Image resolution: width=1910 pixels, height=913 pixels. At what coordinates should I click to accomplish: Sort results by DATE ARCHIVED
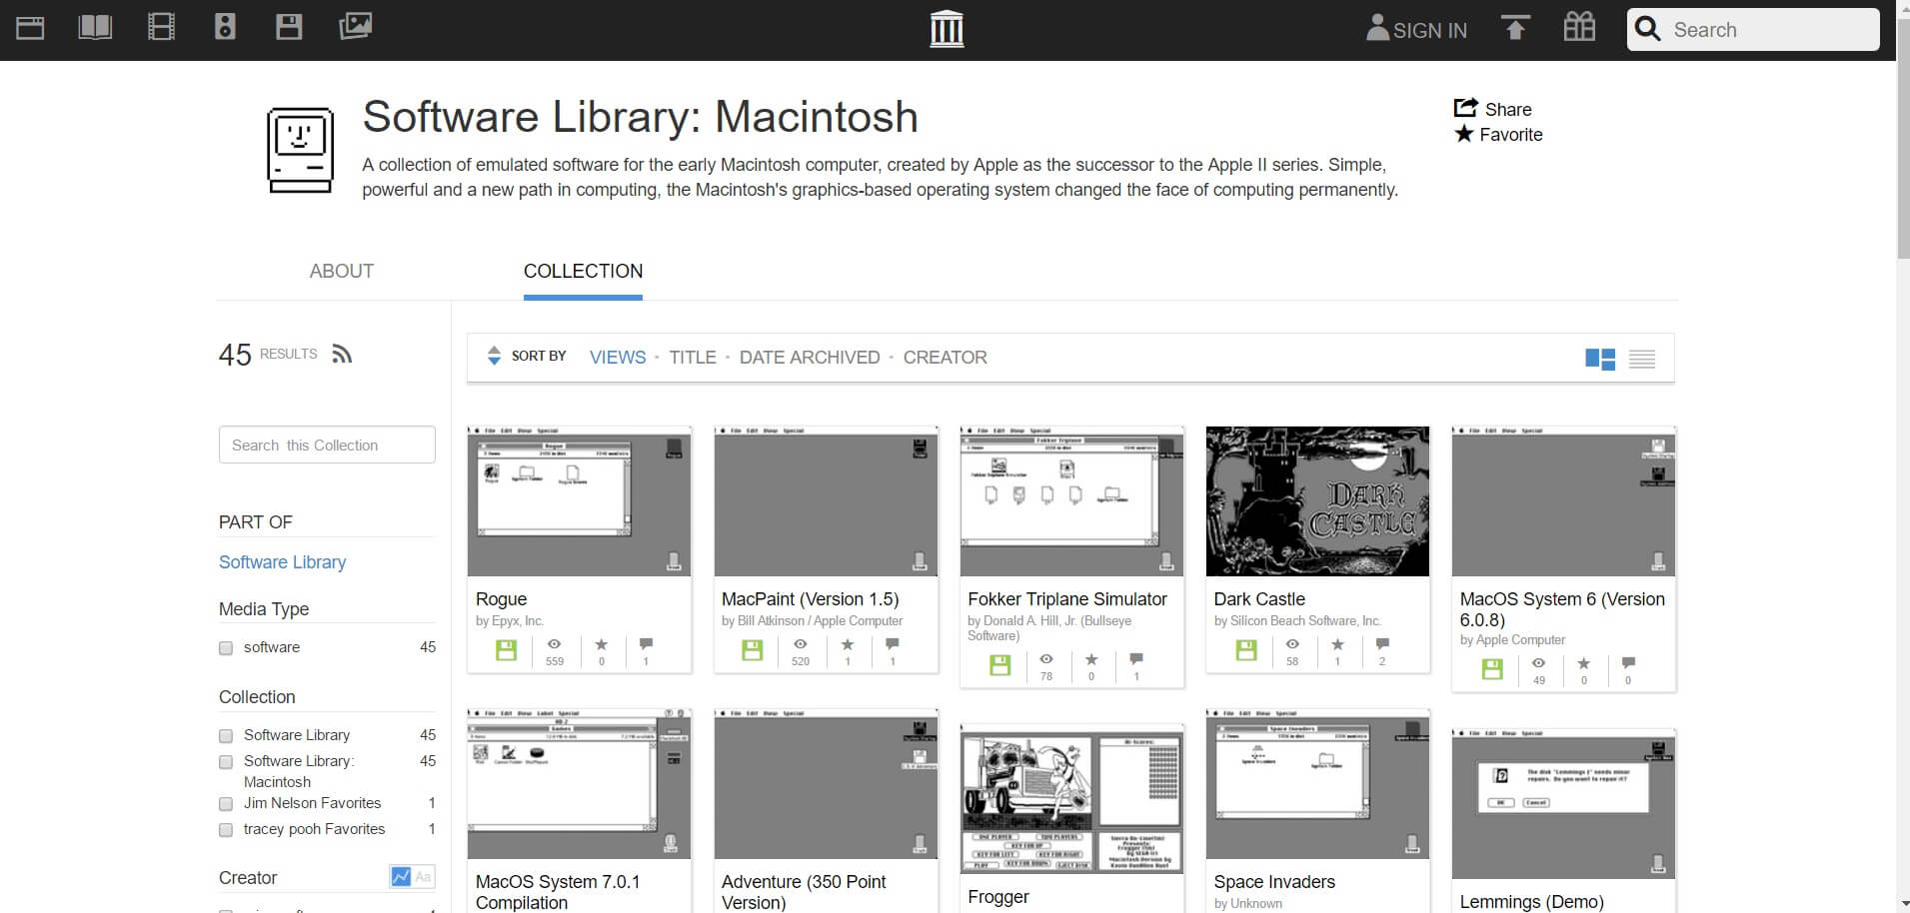(x=810, y=357)
